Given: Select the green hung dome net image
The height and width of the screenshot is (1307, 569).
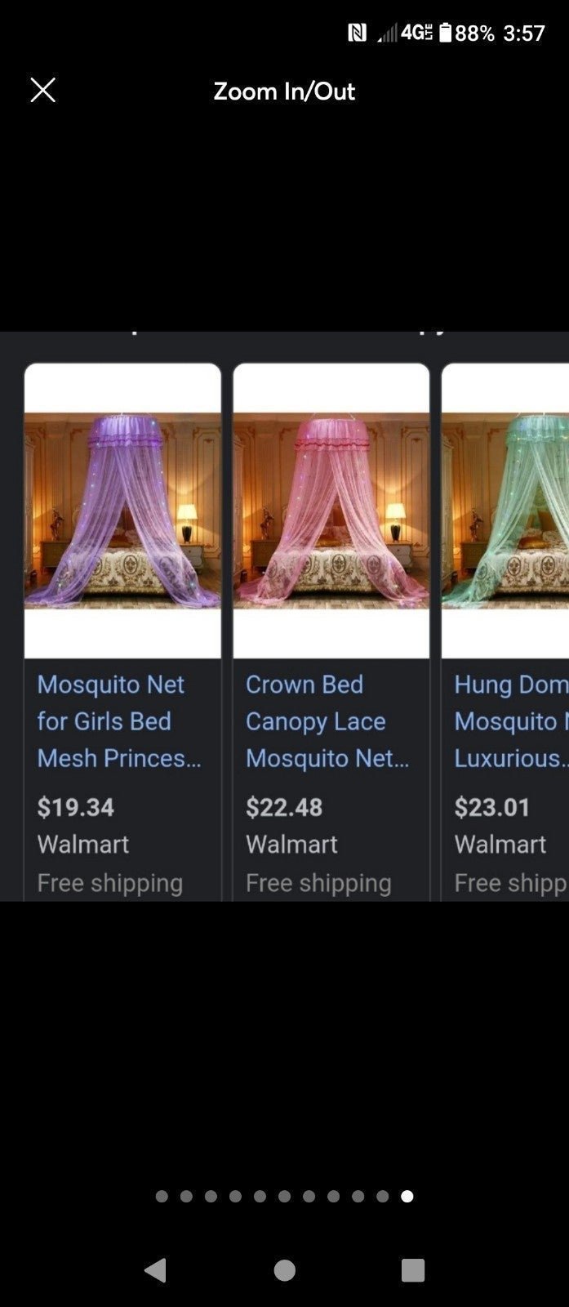Looking at the screenshot, I should point(505,511).
